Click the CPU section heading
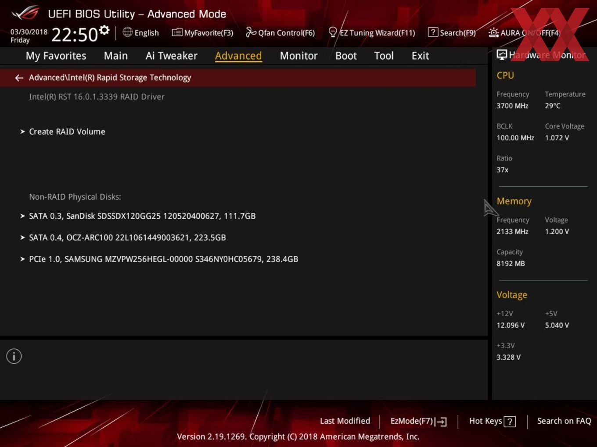The width and height of the screenshot is (597, 447). [505, 75]
